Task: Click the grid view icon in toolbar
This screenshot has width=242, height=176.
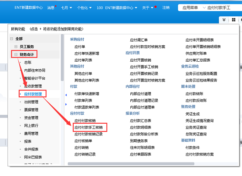Action: click(x=234, y=20)
